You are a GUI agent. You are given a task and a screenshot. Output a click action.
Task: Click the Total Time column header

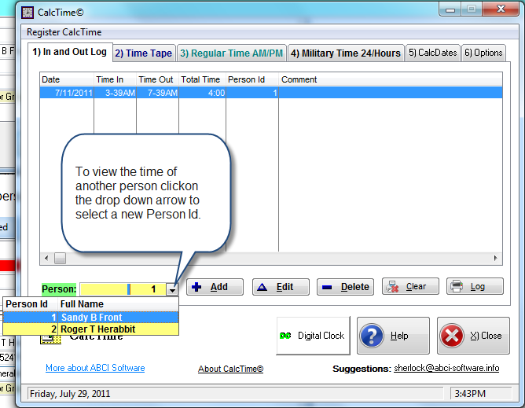click(202, 79)
